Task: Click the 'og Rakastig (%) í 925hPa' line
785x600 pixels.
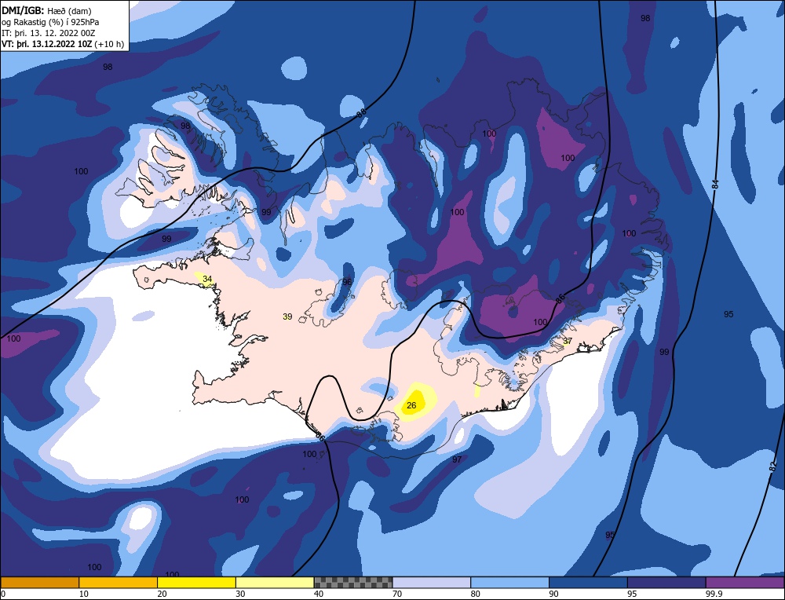Action: click(50, 22)
